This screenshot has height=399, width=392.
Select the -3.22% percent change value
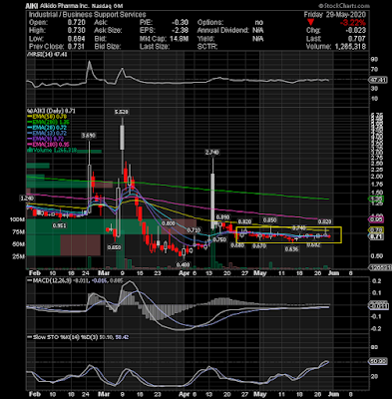[353, 23]
